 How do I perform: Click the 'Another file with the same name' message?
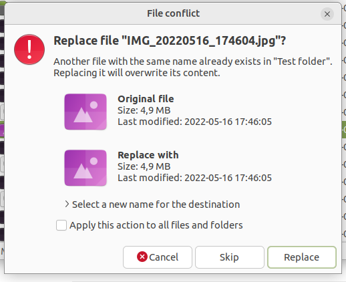point(193,67)
